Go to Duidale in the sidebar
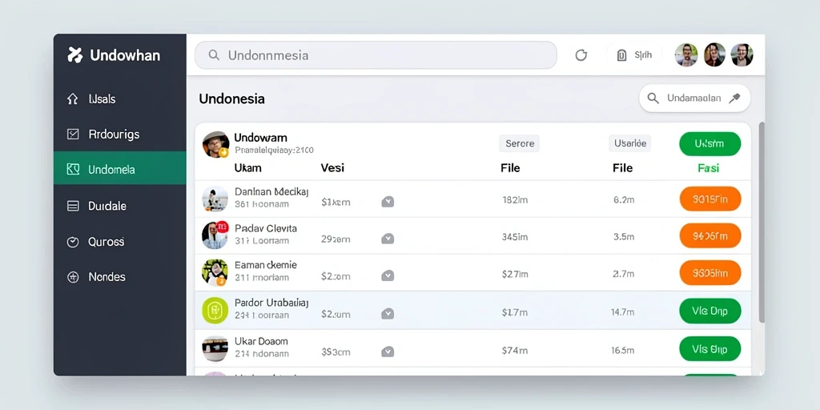Viewport: 820px width, 410px height. (120, 206)
